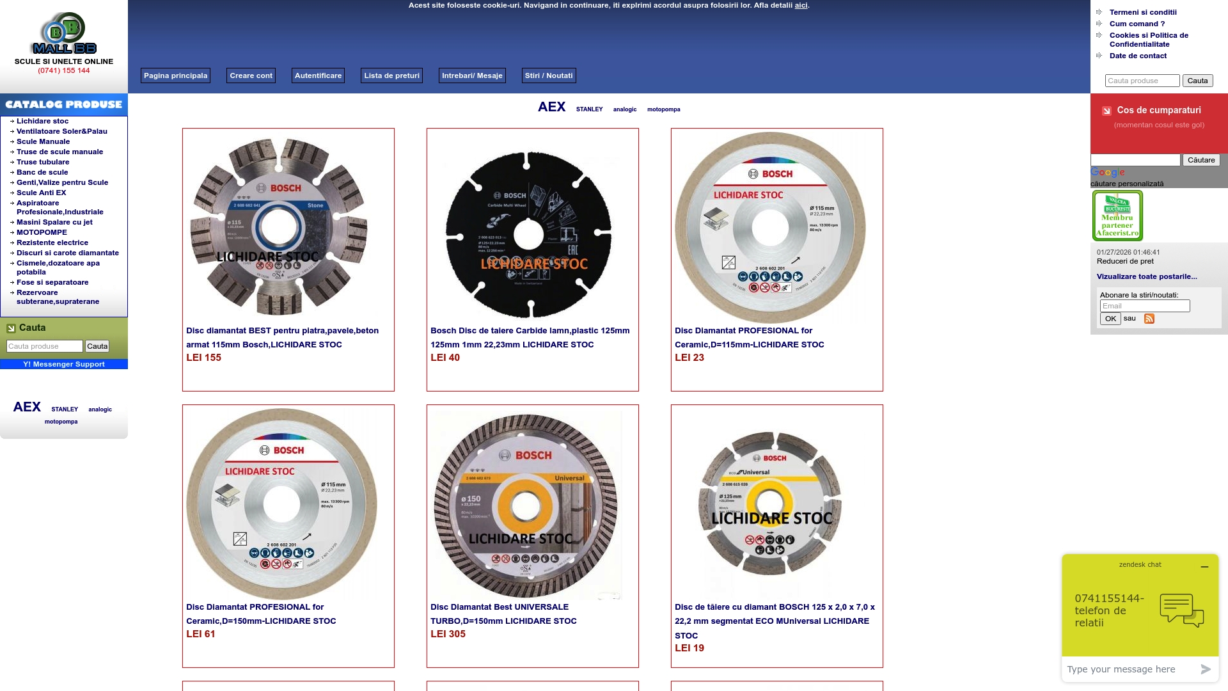1228x691 pixels.
Task: Go to Autentificare page
Action: (318, 75)
